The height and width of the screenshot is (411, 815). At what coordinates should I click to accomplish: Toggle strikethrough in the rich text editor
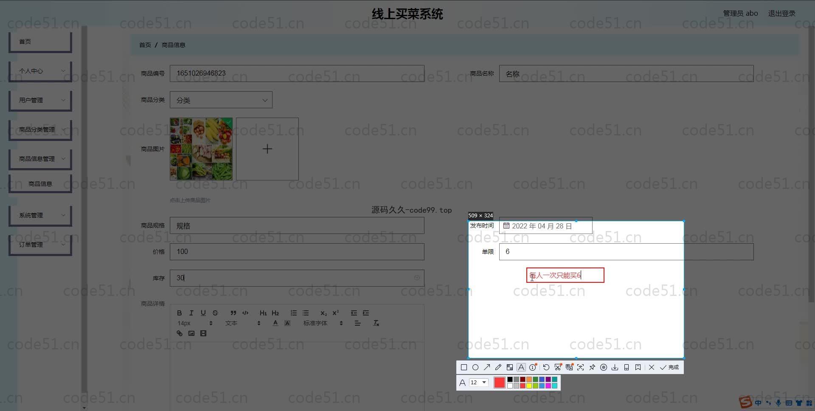[x=215, y=313]
